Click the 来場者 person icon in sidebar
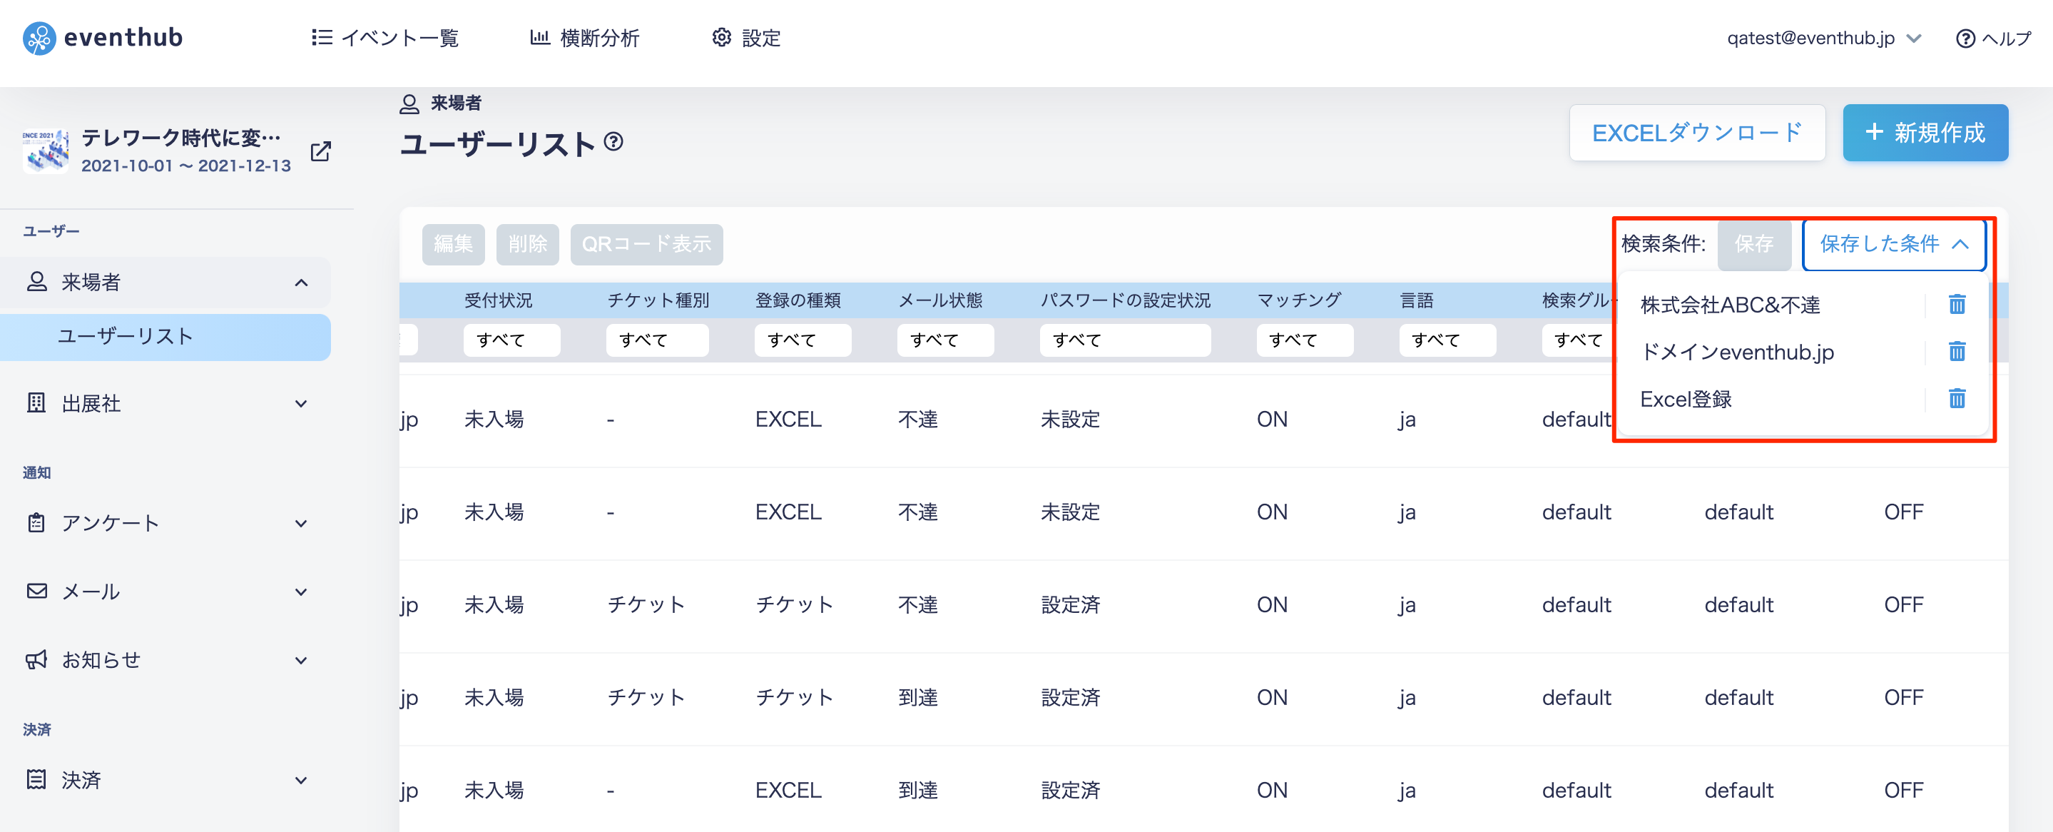The image size is (2053, 832). click(x=36, y=281)
